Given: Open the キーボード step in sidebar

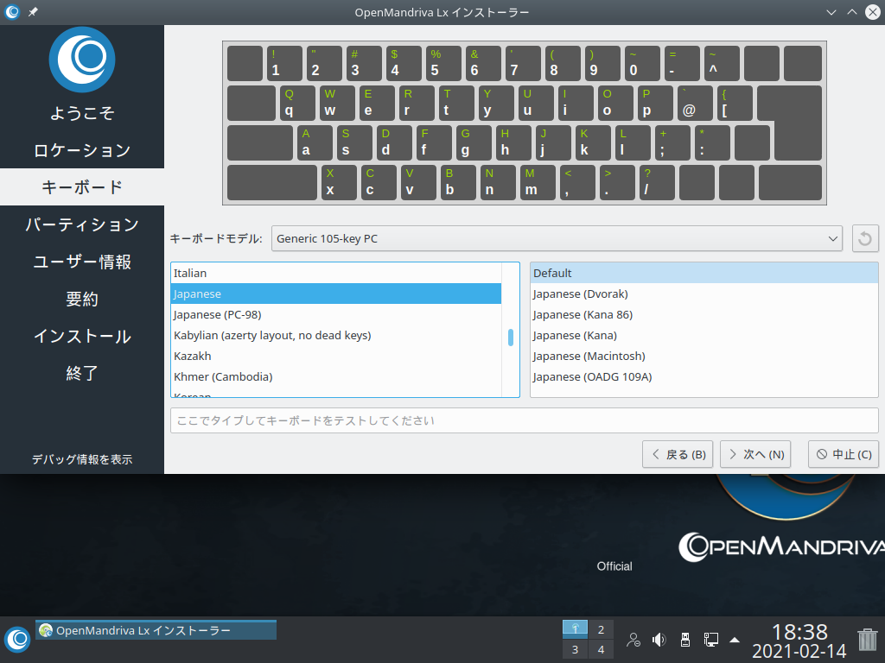Looking at the screenshot, I should pyautogui.click(x=82, y=187).
